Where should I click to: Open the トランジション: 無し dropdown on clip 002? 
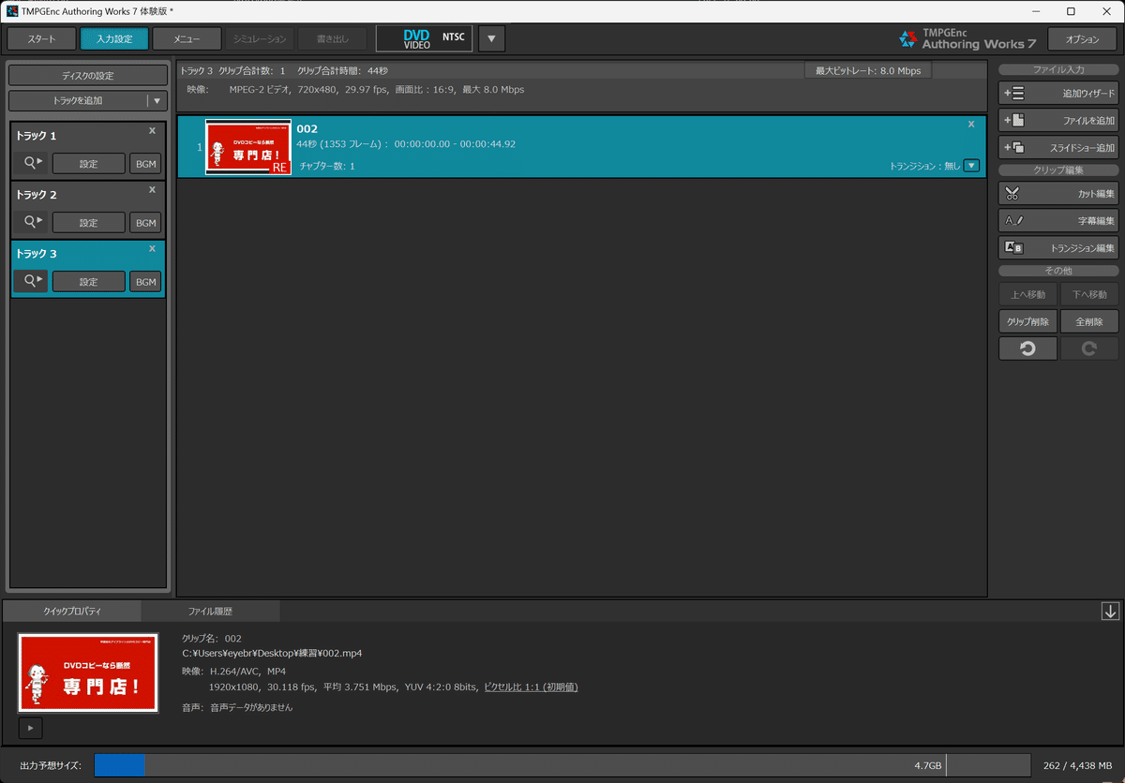click(x=972, y=165)
